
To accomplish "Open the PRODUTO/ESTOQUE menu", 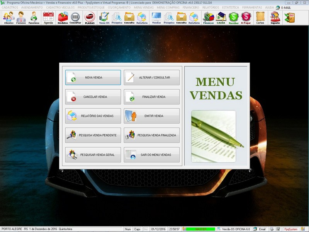I will click(91, 7).
